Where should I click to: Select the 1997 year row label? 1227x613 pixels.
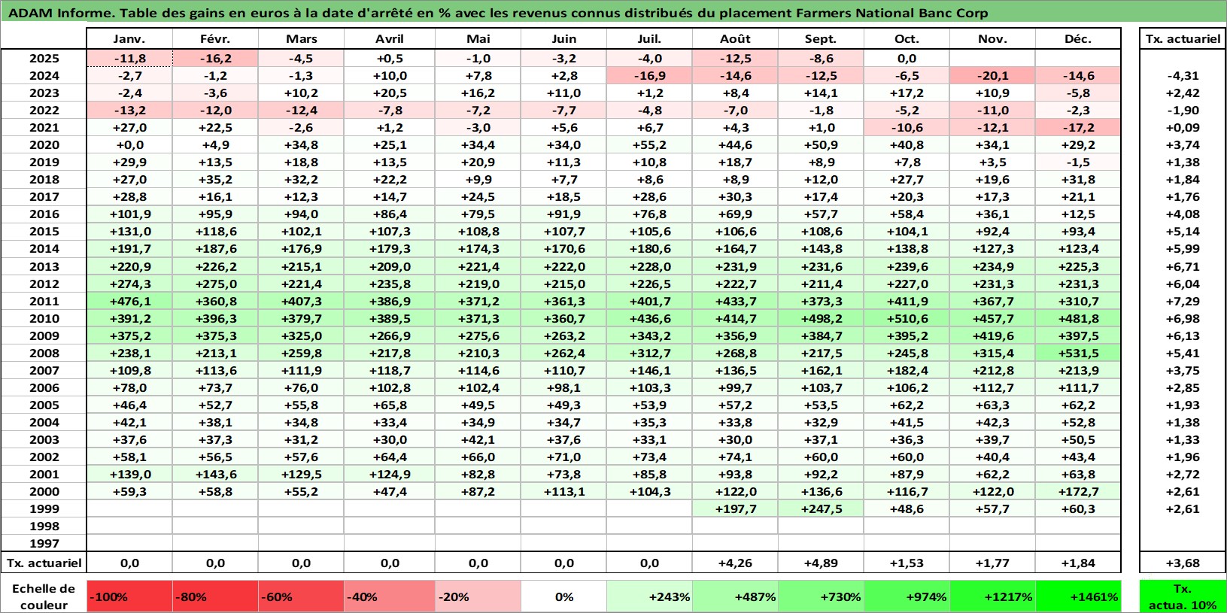point(44,543)
